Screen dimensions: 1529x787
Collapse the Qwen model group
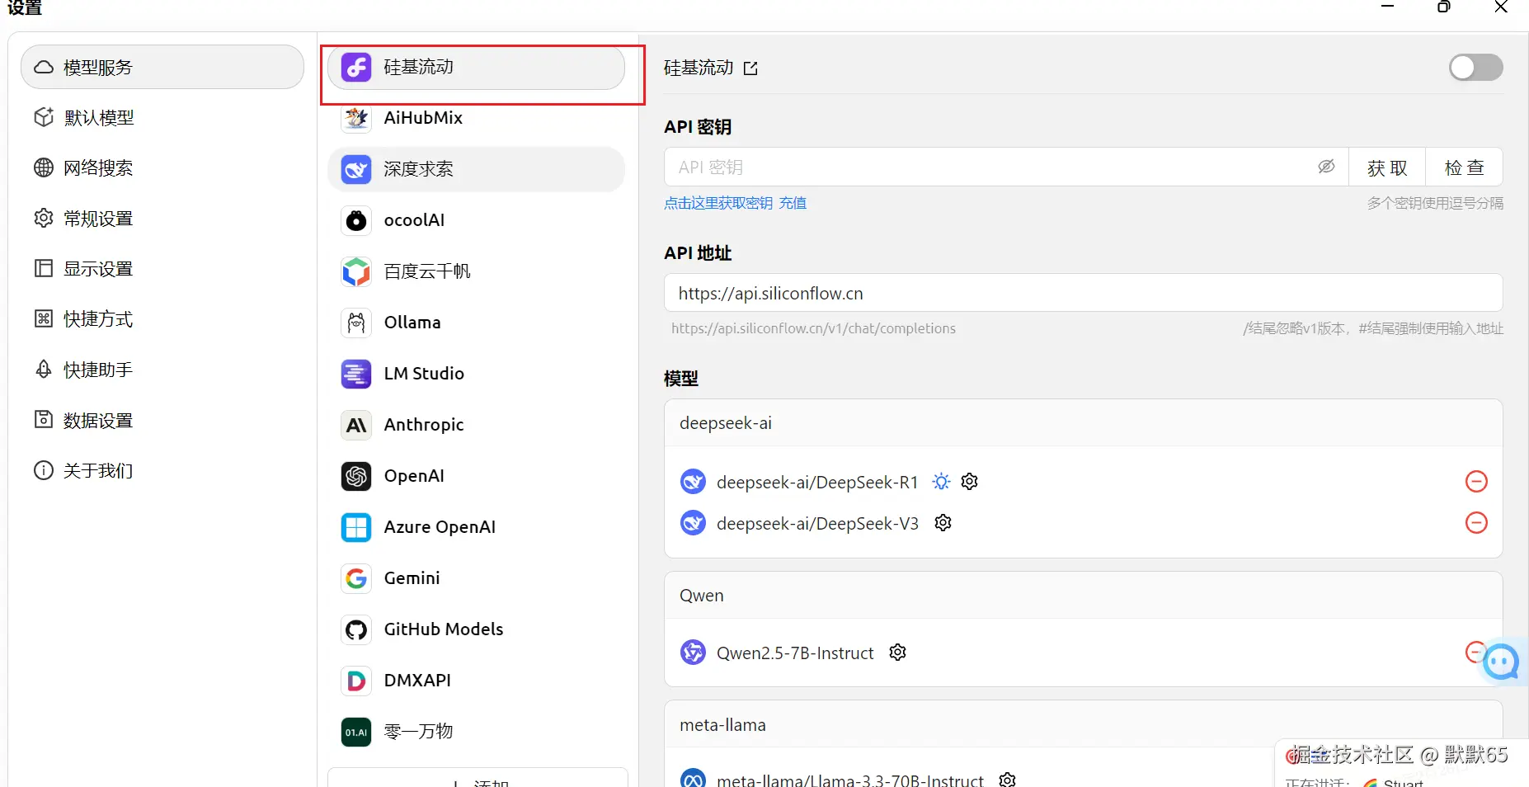tap(1083, 596)
